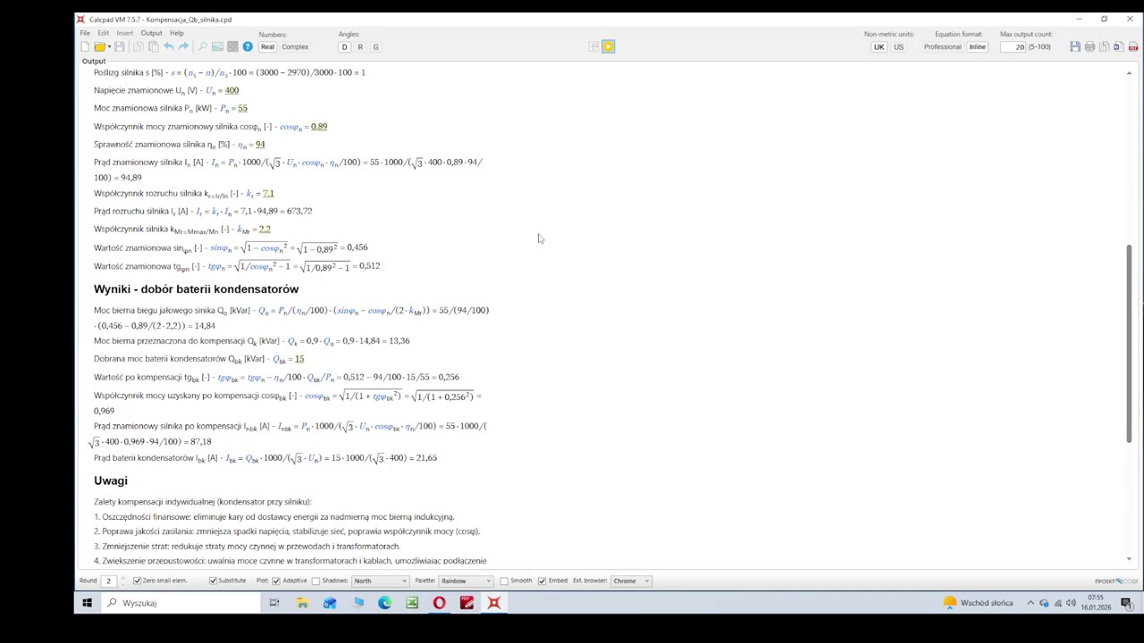
Task: Click the Open folder toolbar icon
Action: [100, 46]
